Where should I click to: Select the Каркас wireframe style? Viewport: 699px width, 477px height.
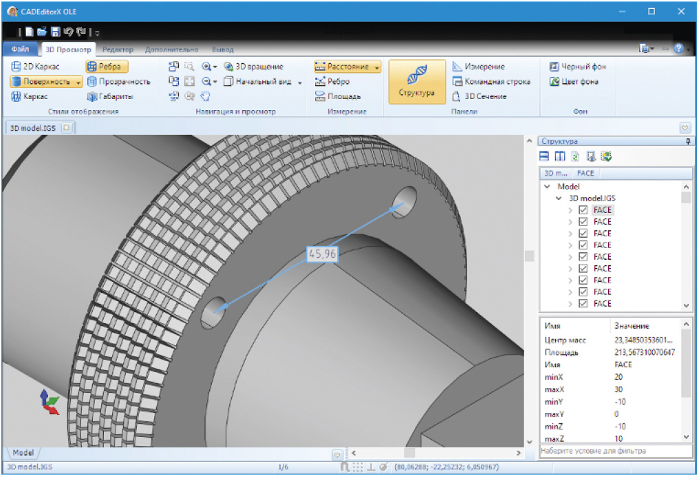(x=30, y=96)
